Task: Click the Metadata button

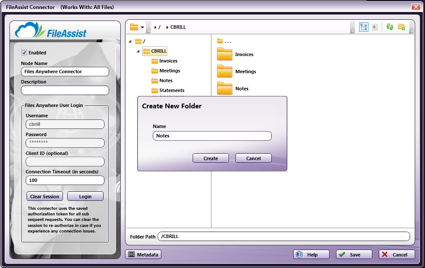Action: pos(143,255)
